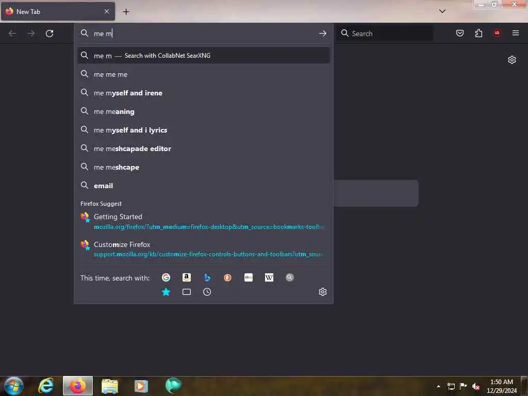Click the Go arrow in address bar
528x396 pixels.
(323, 34)
